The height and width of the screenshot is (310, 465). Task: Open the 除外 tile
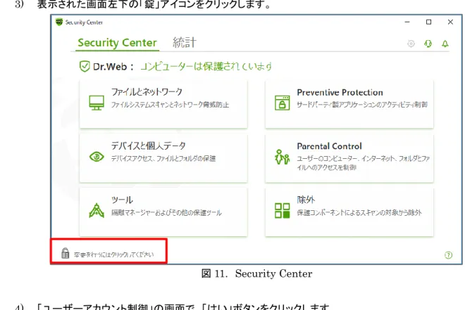coord(349,212)
